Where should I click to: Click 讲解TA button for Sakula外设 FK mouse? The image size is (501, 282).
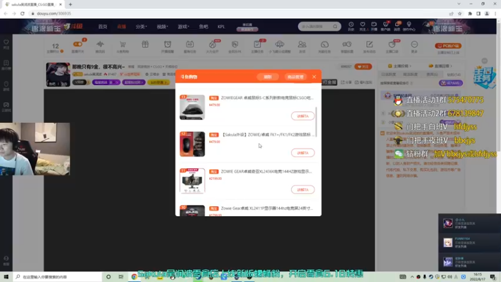coord(302,153)
